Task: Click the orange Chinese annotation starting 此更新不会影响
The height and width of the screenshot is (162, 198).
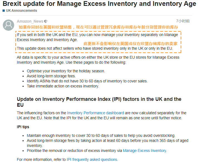Action: click(130, 44)
